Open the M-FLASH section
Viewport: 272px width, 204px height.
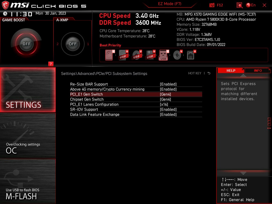click(28, 181)
